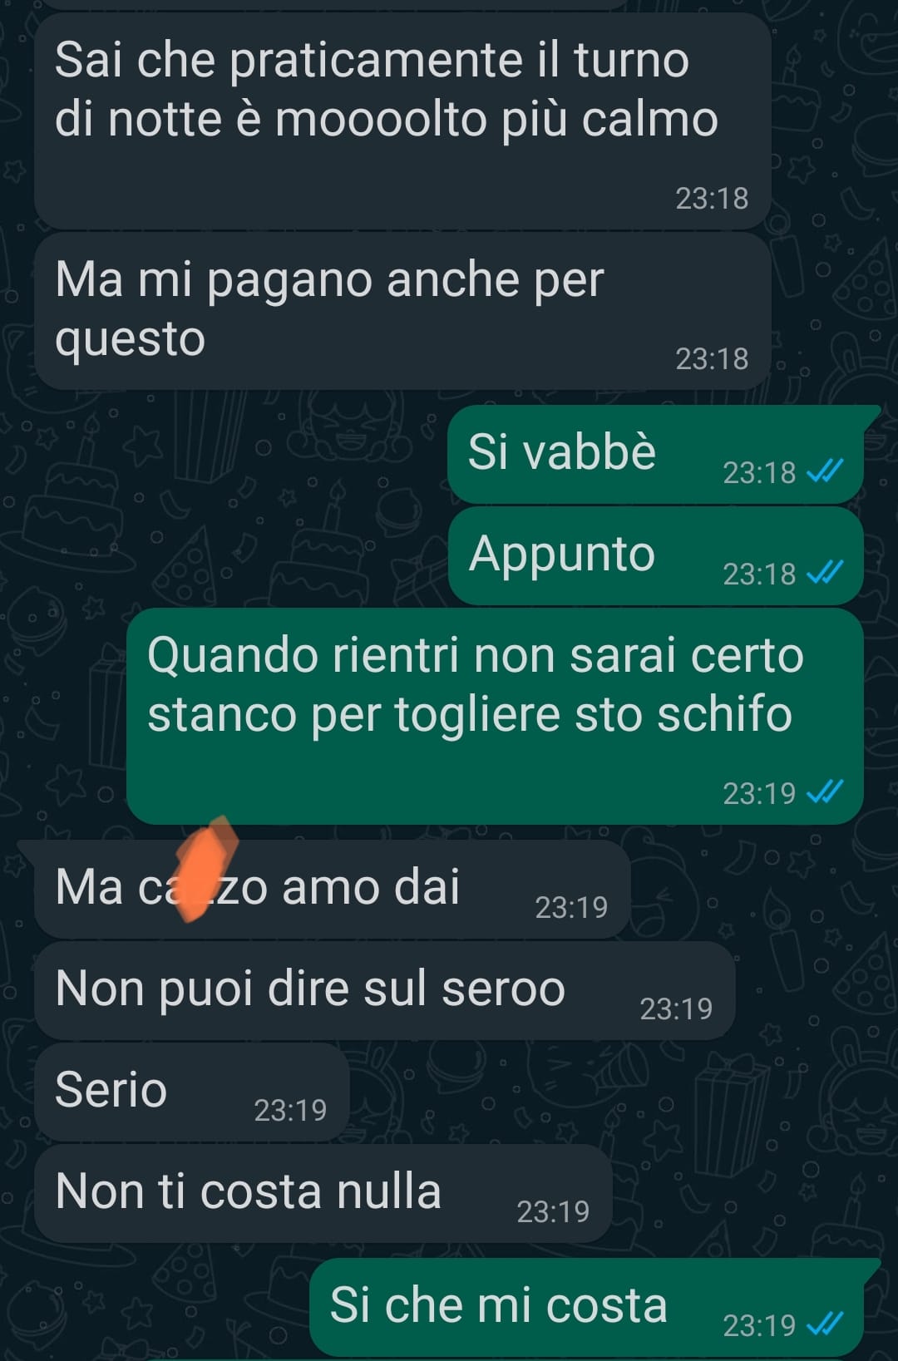Tap the 'Non ti costa nulla' message
The image size is (898, 1361).
323,1193
